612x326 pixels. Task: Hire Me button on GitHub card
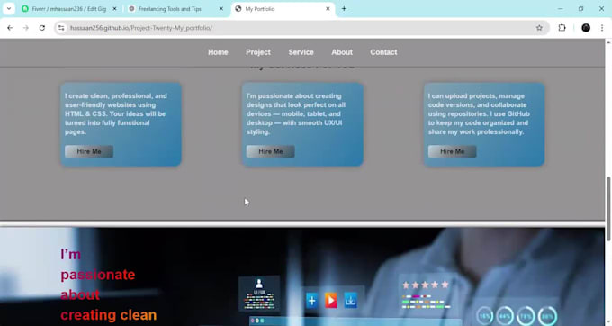[x=452, y=151]
